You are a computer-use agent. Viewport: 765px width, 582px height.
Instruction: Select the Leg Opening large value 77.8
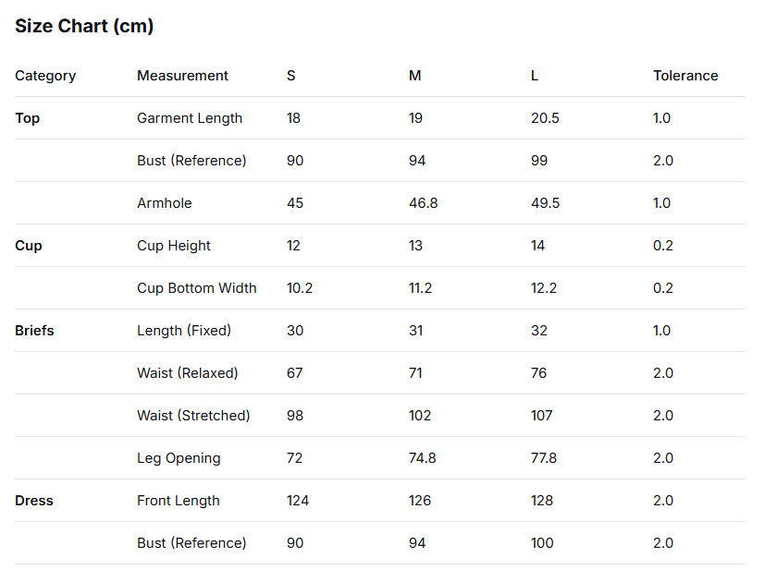click(x=544, y=458)
